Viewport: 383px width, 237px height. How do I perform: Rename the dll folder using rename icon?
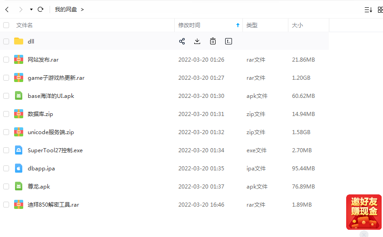point(228,41)
